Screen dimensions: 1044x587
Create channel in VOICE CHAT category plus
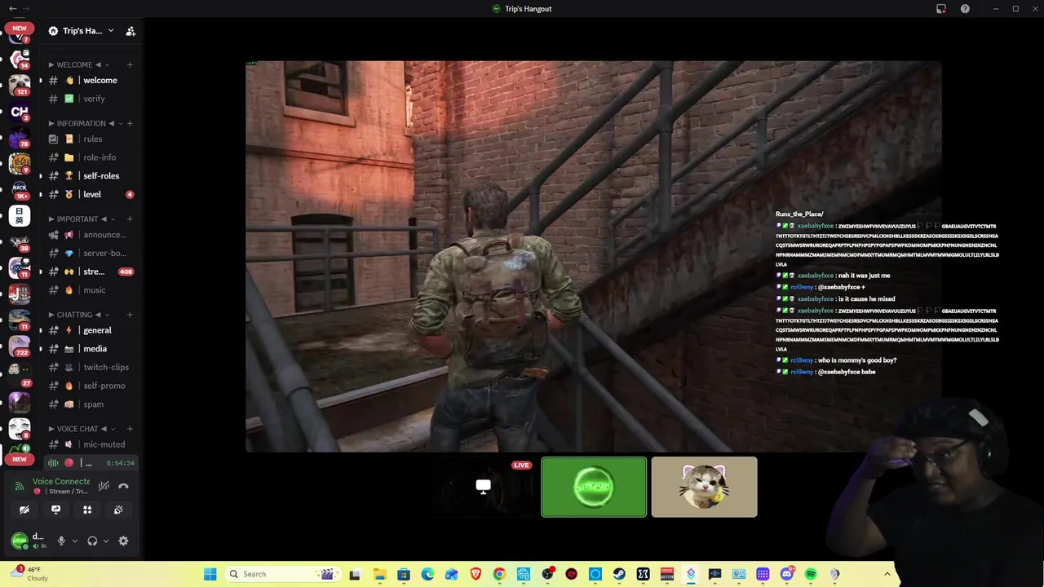click(x=130, y=428)
